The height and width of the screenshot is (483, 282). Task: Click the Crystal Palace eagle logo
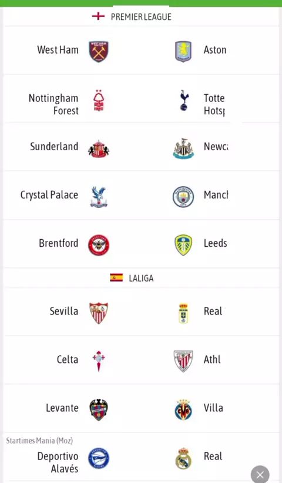99,197
